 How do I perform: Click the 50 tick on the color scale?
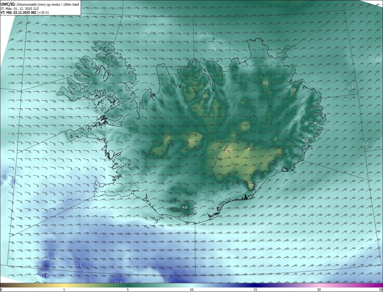click(381, 290)
